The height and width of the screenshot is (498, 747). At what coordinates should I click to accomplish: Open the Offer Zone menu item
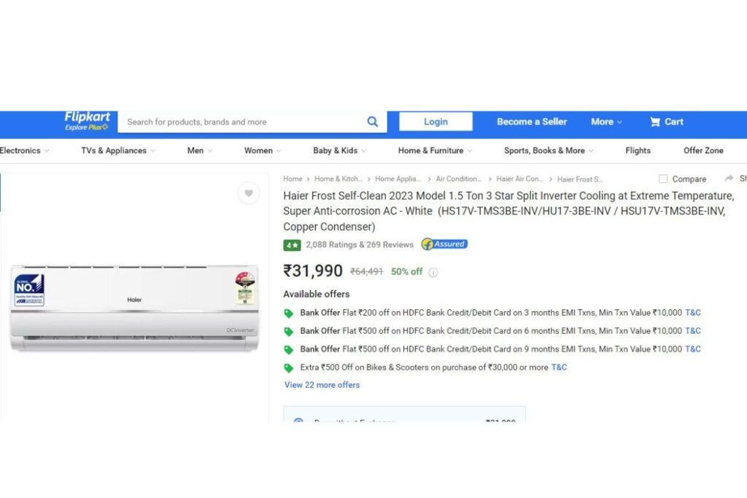(x=703, y=150)
